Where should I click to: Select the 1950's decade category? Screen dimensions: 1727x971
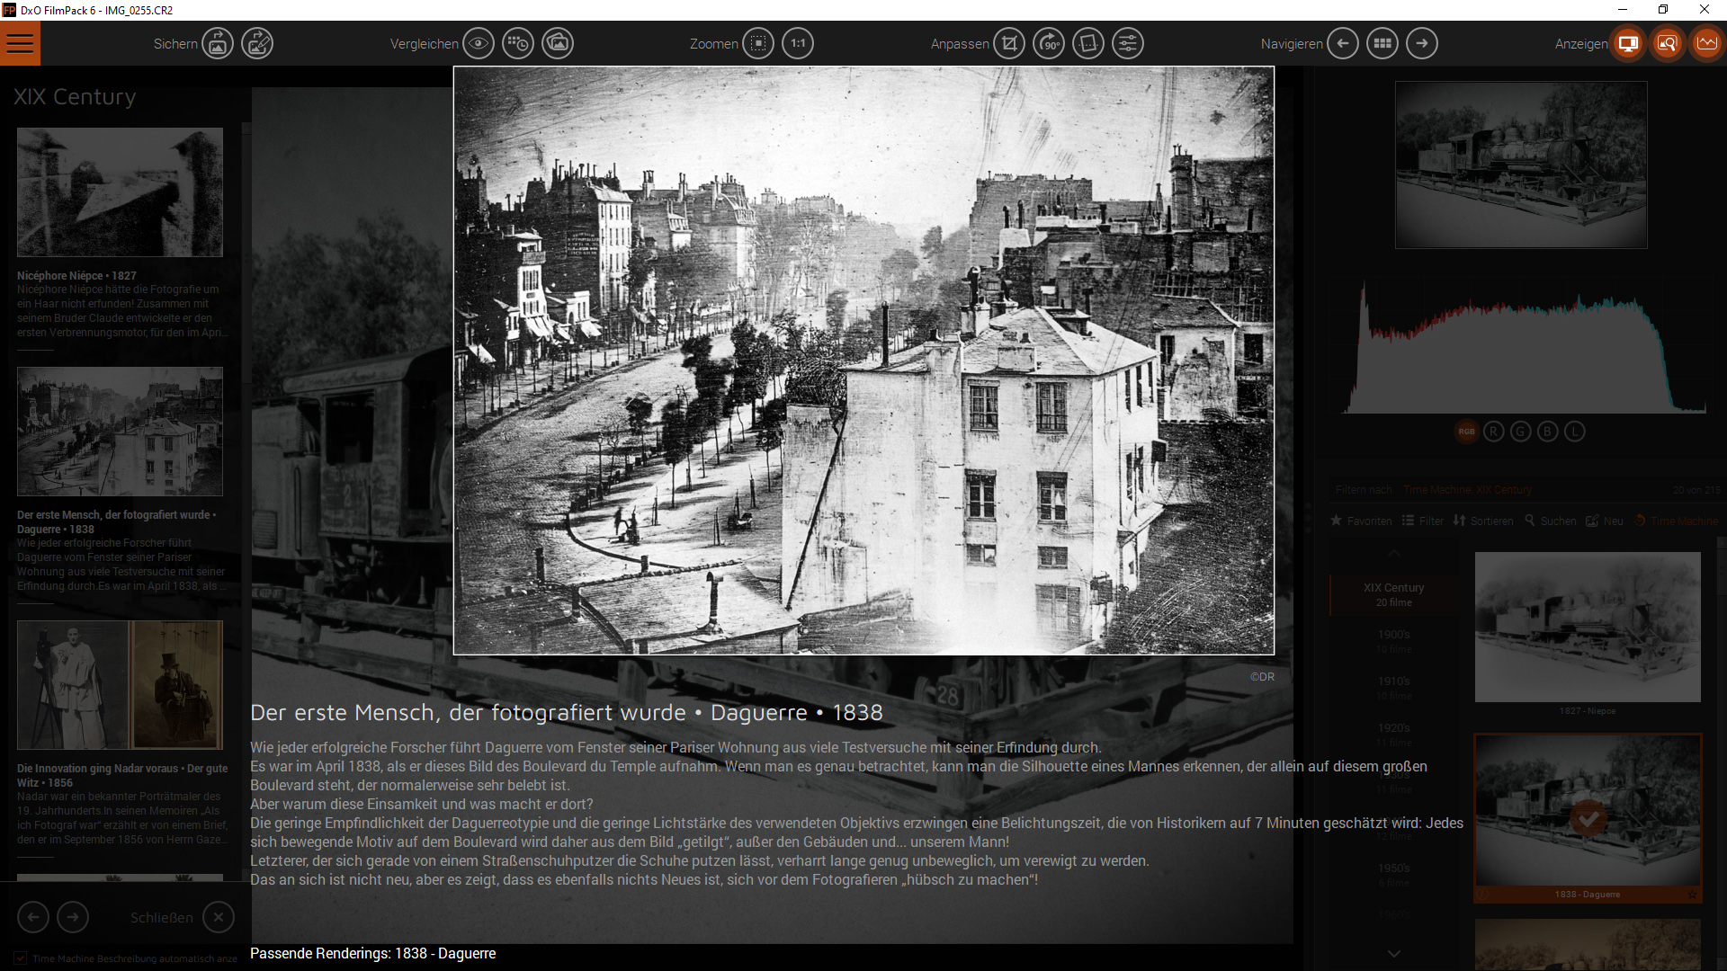click(1394, 875)
